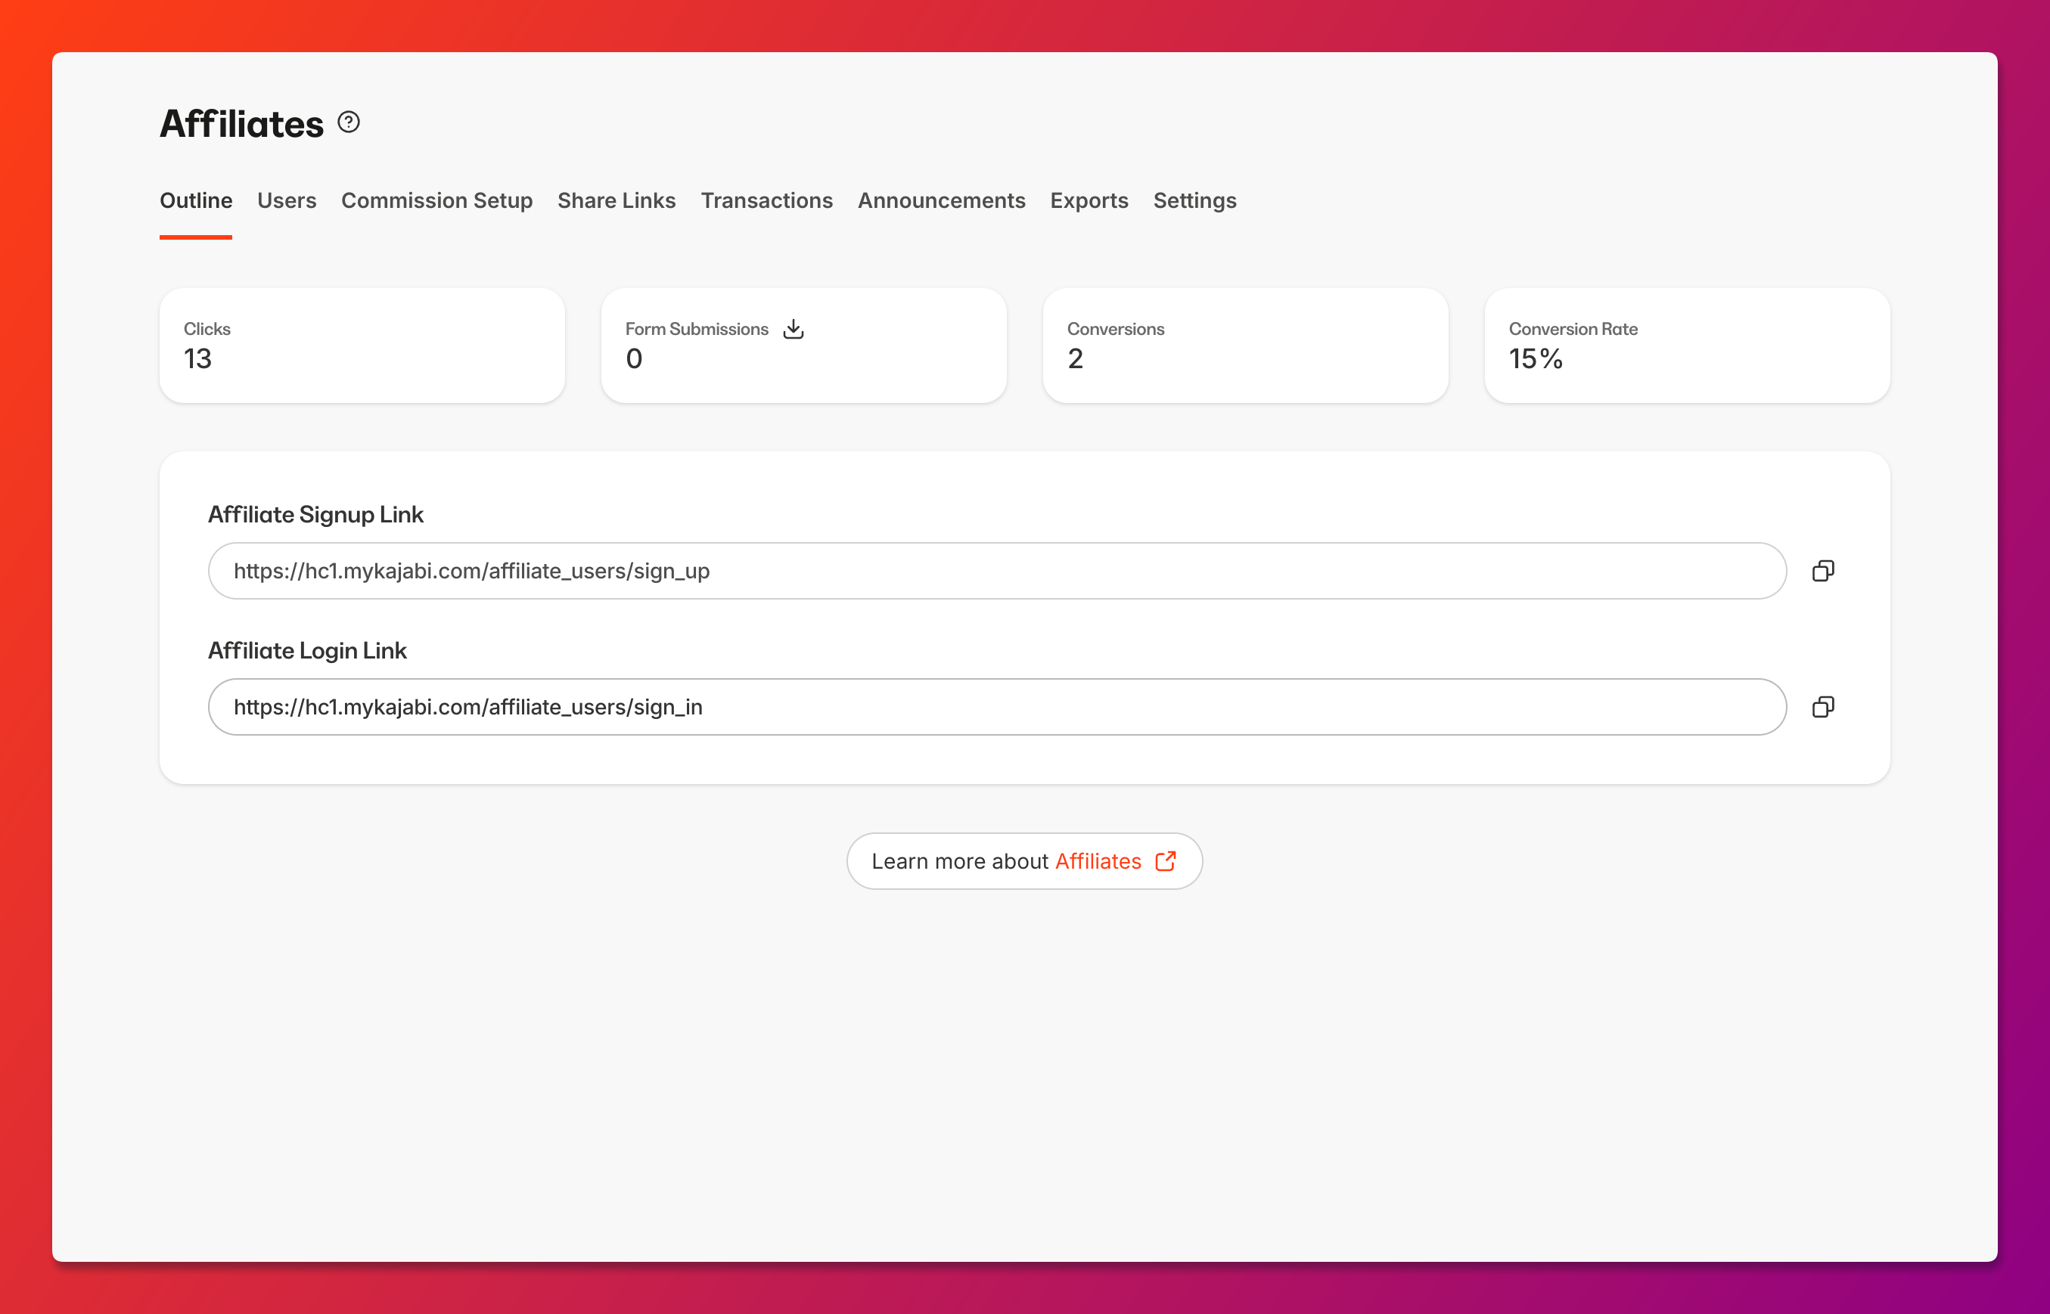Click the Conversion Rate label
The height and width of the screenshot is (1314, 2050).
click(1573, 330)
